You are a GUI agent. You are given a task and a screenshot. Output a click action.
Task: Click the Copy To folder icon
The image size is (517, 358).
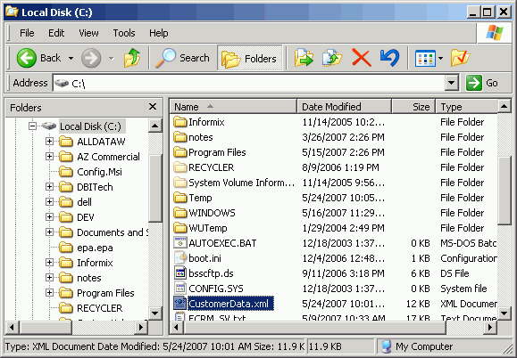332,58
